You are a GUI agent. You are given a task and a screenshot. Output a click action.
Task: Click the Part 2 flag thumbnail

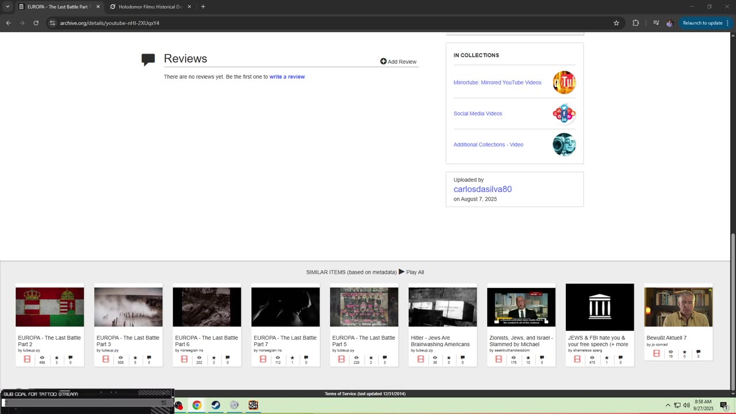tap(49, 307)
